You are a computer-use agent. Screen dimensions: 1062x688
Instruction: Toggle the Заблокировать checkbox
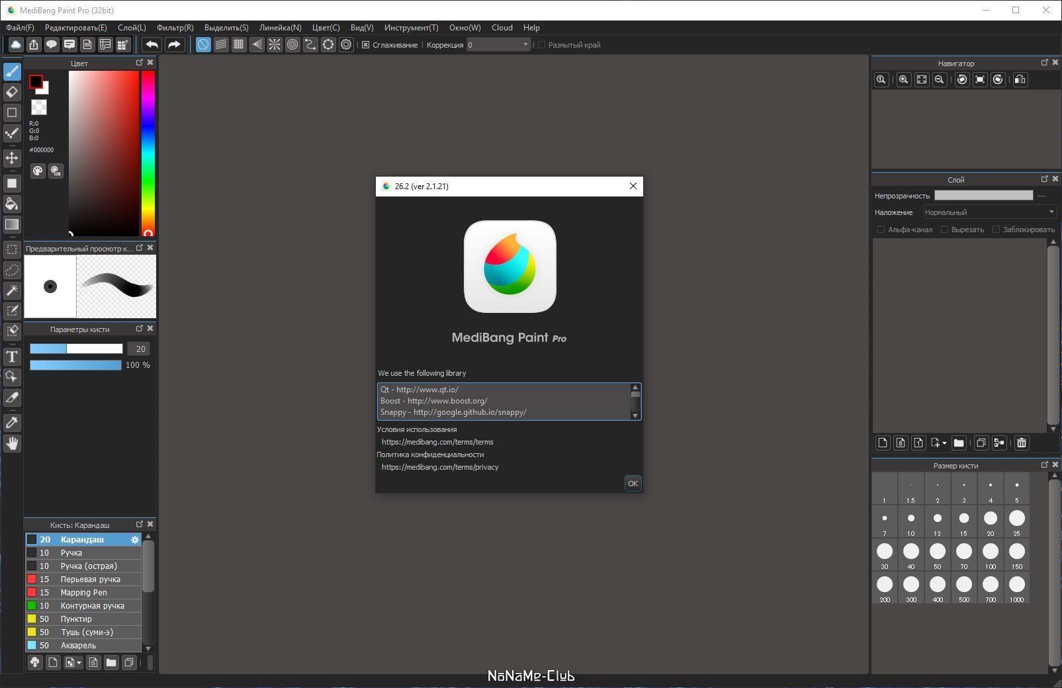[x=996, y=230]
